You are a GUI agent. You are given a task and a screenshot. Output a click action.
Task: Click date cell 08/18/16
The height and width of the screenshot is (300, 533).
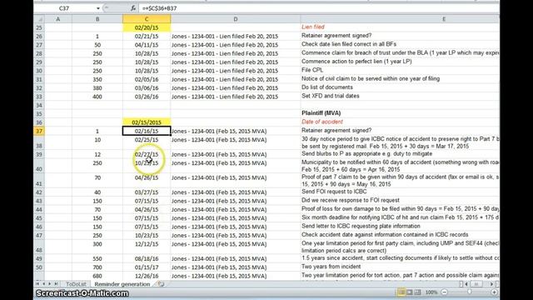pos(147,259)
